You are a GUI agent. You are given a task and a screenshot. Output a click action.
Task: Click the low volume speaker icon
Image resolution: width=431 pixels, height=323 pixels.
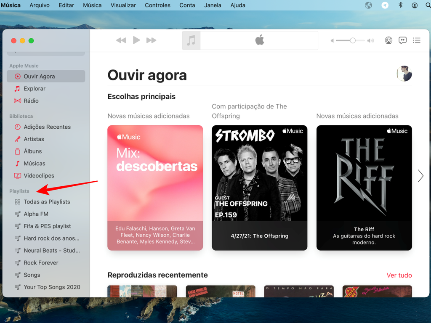click(333, 41)
